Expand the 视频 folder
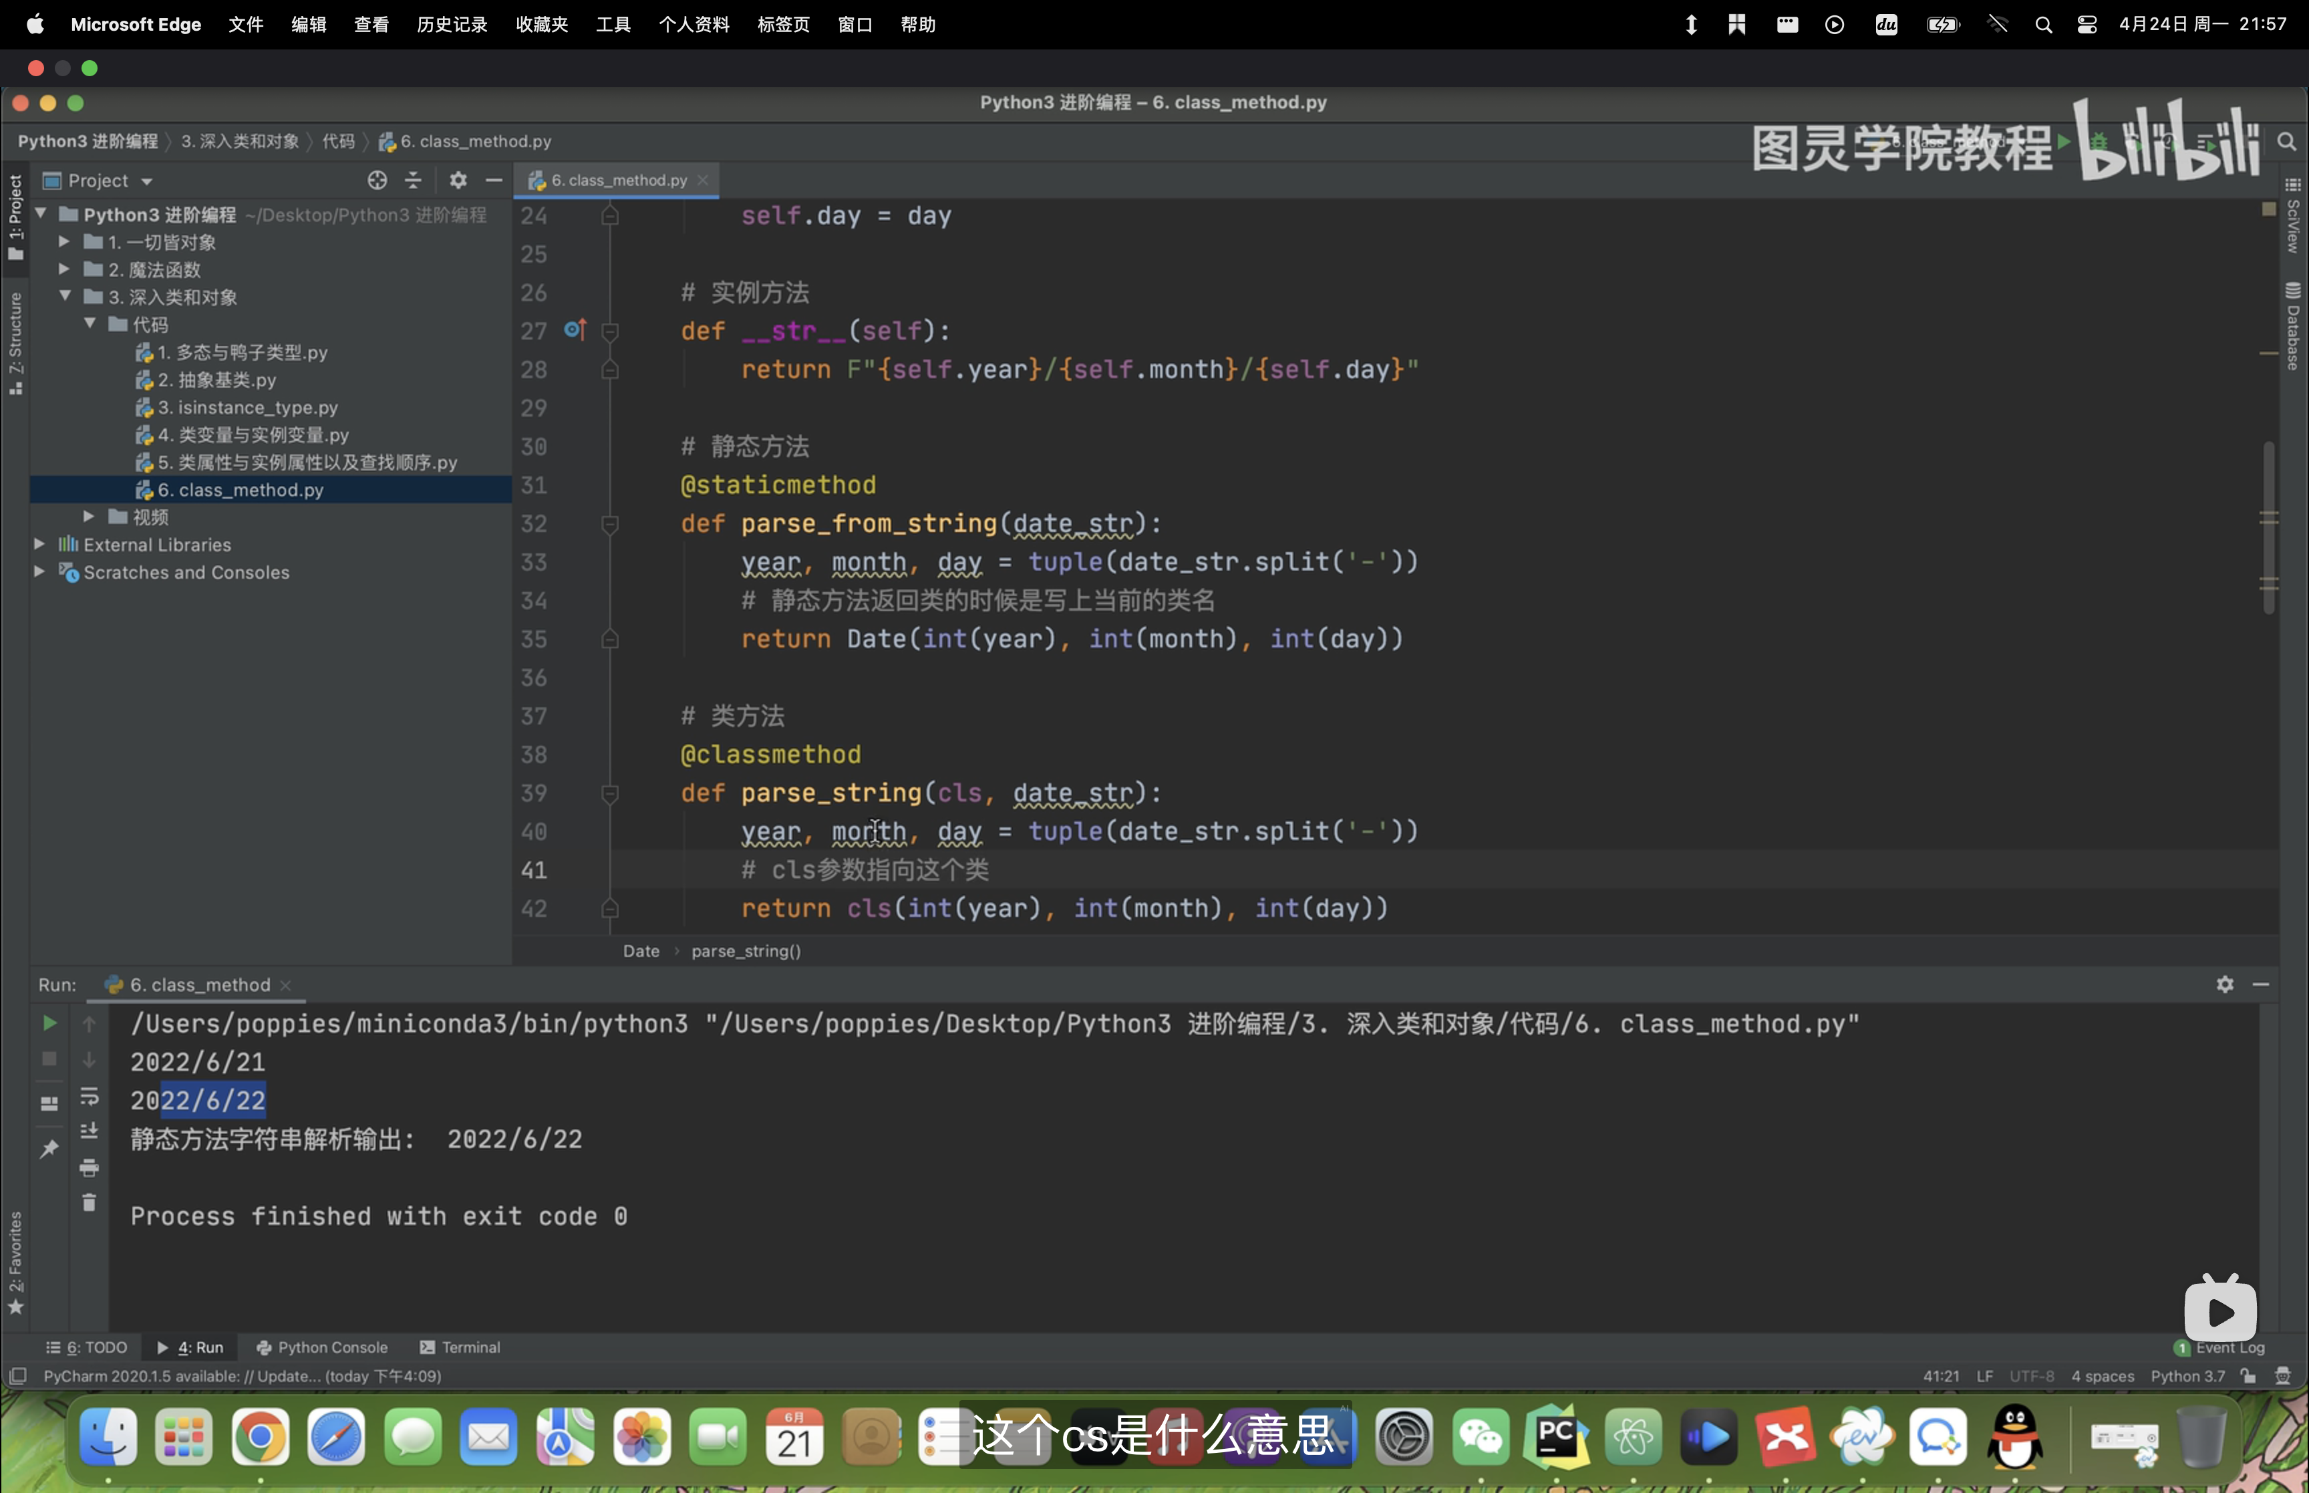2309x1493 pixels. [x=89, y=517]
